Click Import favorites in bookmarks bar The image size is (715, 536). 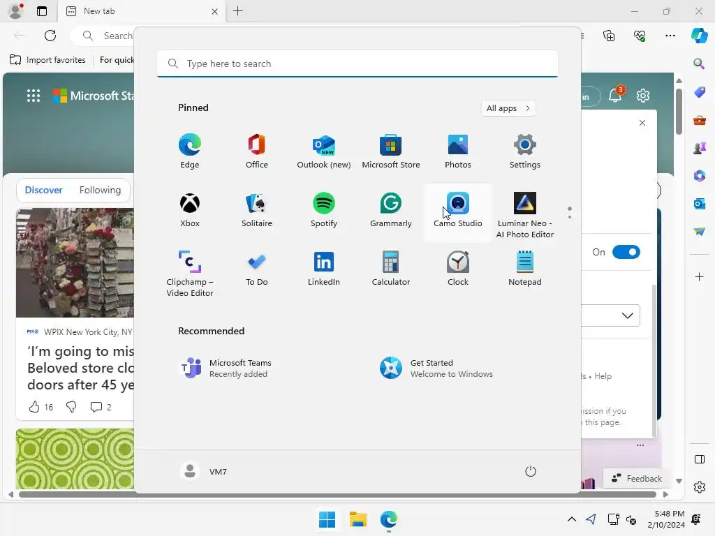point(47,60)
